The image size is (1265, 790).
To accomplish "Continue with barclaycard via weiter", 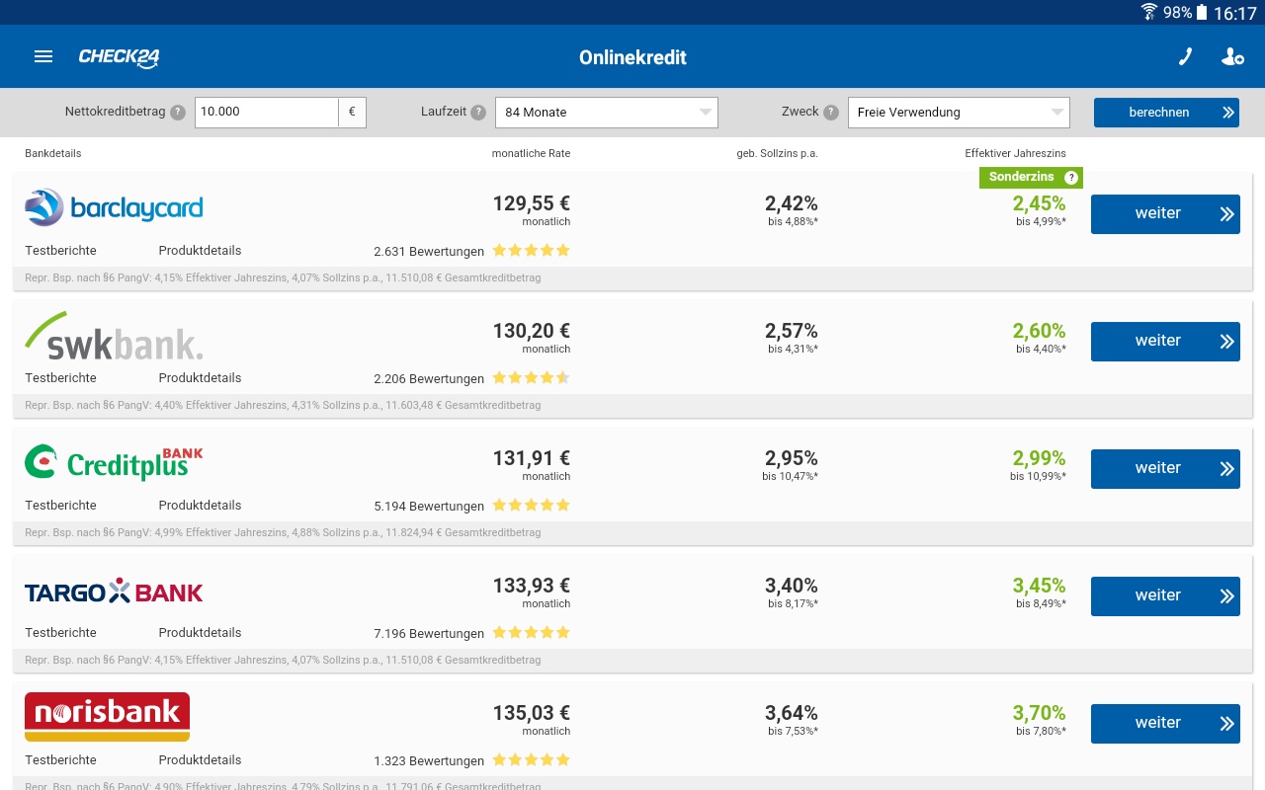I will tap(1165, 213).
